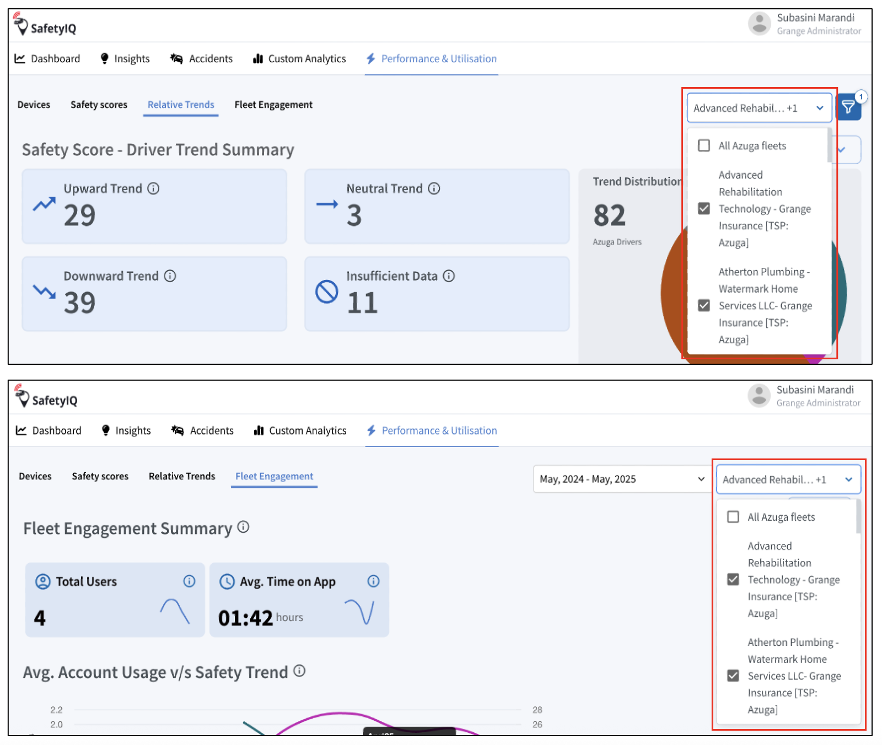Click info icon beside Avg. Account Usage v/s Safety Trend
Screen dimensions: 882x745
pos(299,671)
